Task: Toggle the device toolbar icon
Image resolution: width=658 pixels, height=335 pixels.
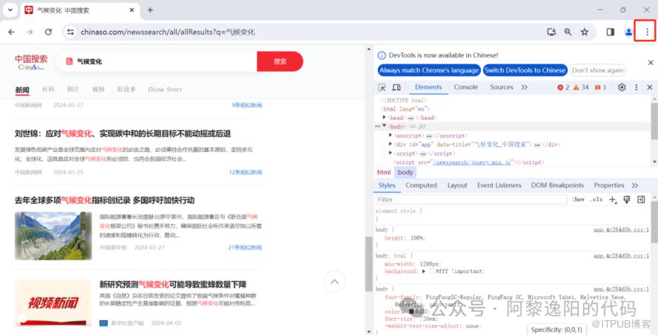Action: pyautogui.click(x=396, y=87)
